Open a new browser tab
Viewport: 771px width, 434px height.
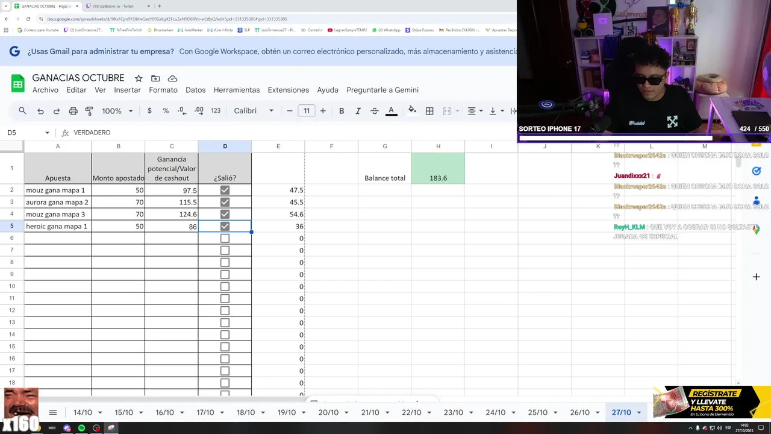pyautogui.click(x=159, y=6)
